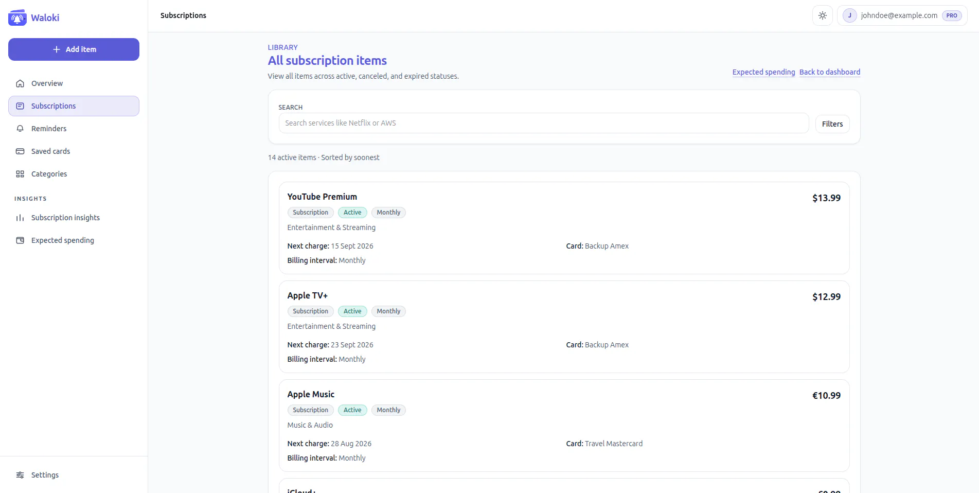Click the Overview home icon
The height and width of the screenshot is (493, 979).
20,83
